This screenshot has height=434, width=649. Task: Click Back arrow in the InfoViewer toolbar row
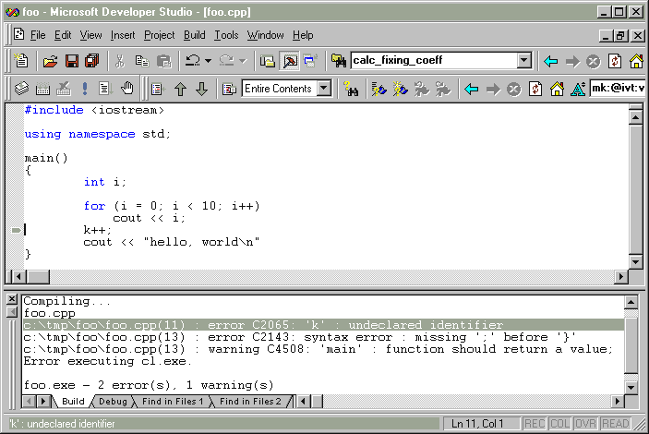(471, 89)
